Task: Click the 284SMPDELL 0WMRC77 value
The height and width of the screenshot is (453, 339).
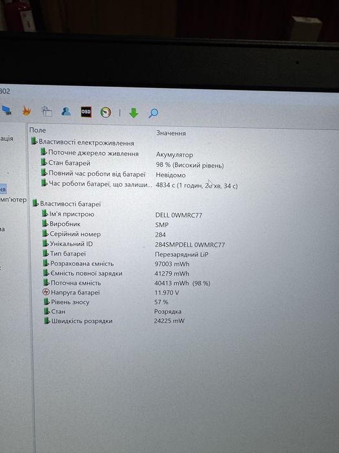Action: click(x=190, y=245)
